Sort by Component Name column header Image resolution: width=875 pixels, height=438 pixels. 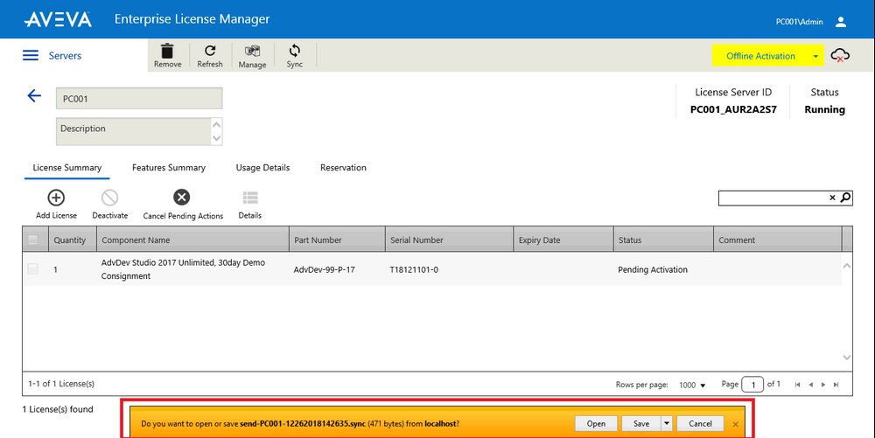[193, 240]
